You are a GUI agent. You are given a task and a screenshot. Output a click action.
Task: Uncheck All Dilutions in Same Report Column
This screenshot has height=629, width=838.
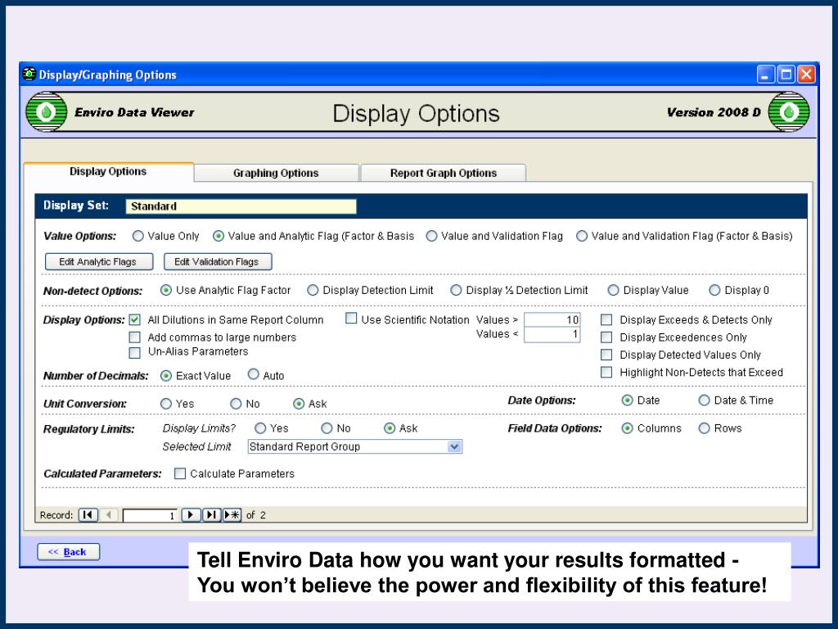[x=135, y=320]
